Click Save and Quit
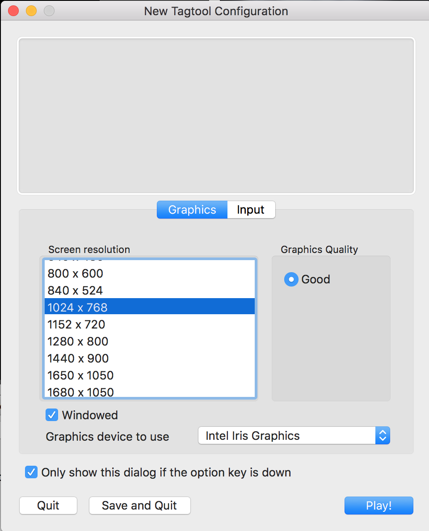The image size is (429, 531). coord(139,506)
